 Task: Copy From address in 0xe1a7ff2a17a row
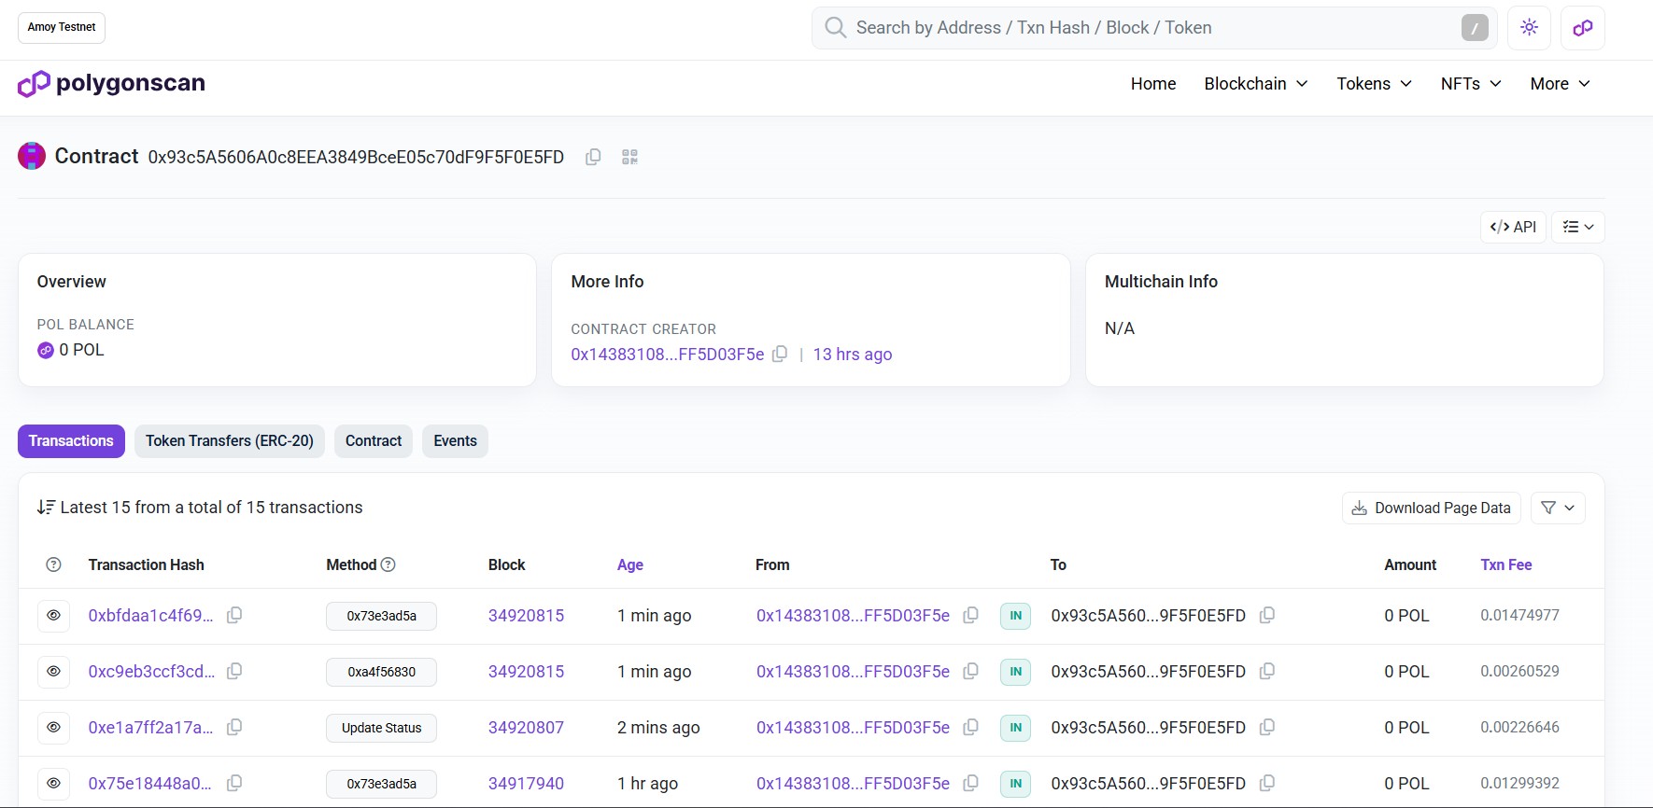970,727
